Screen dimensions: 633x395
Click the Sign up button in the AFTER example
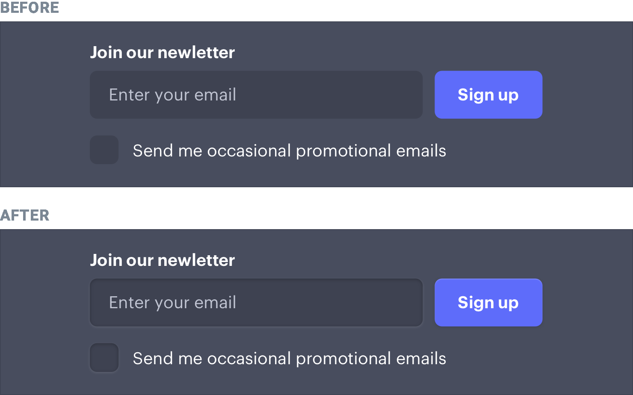tap(488, 302)
